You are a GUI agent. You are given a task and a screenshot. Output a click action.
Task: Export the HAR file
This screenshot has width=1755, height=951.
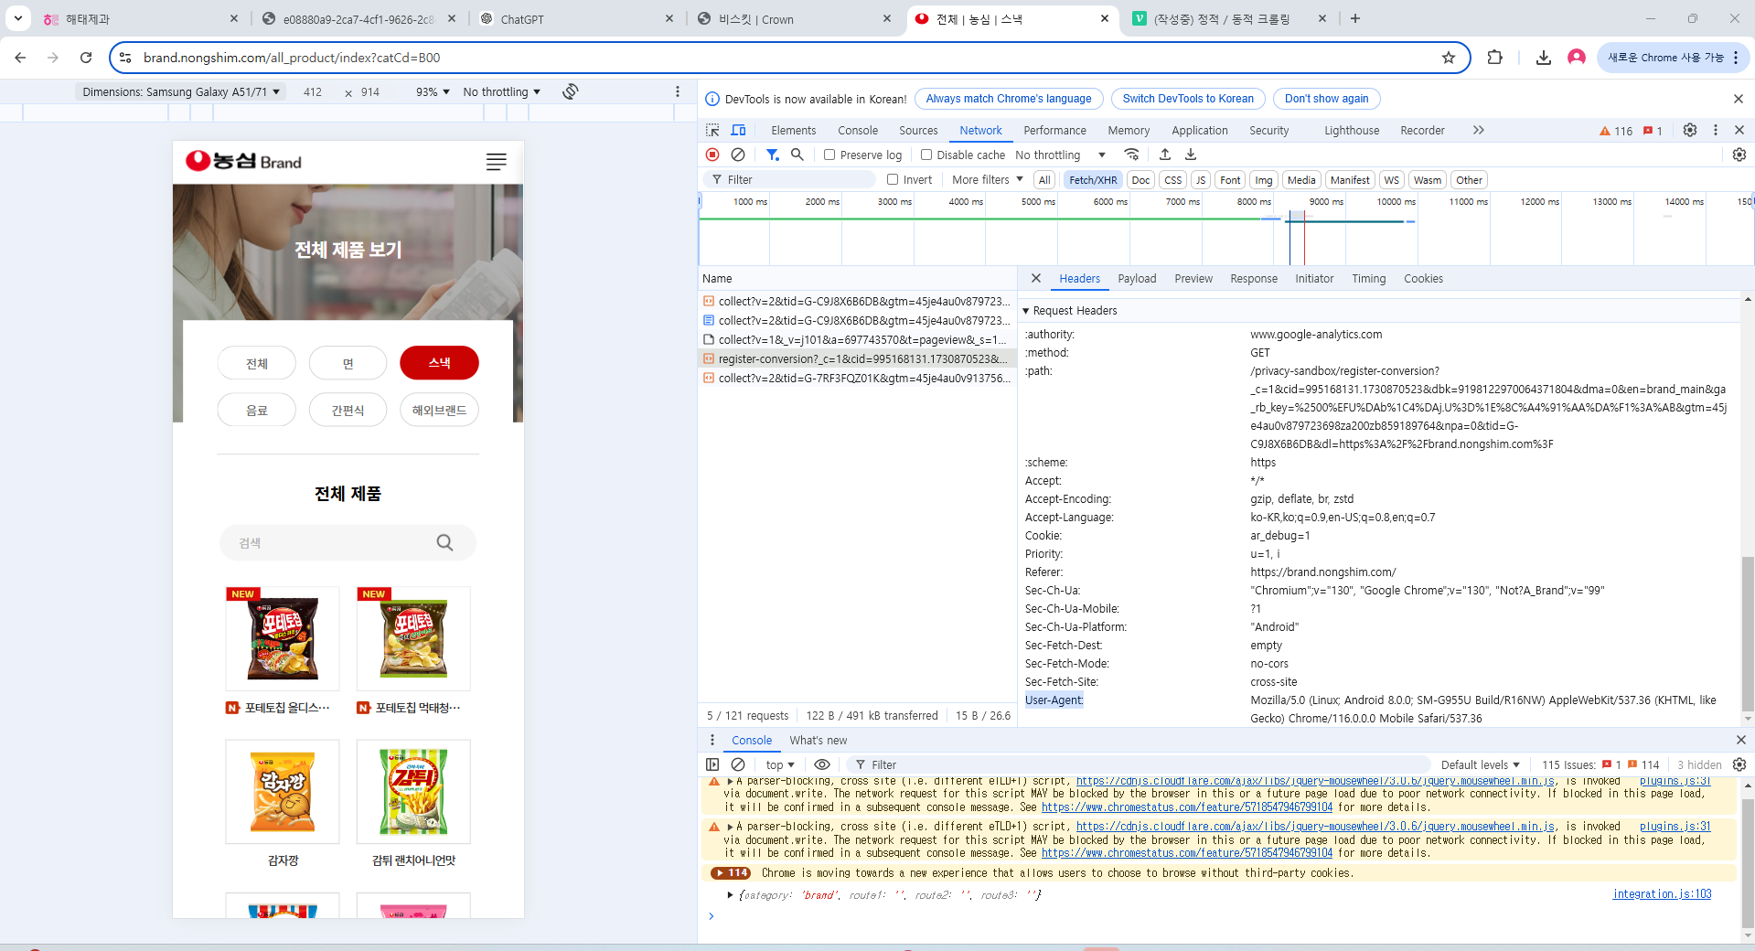click(1191, 155)
